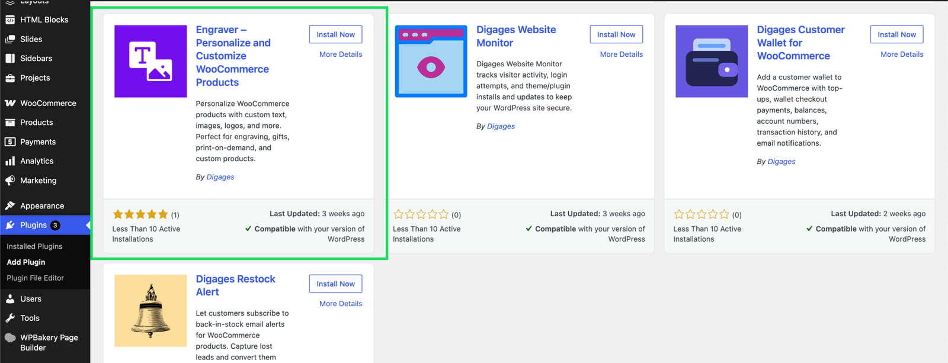
Task: Click the empty star rating of Customer Wallet
Action: 702,214
